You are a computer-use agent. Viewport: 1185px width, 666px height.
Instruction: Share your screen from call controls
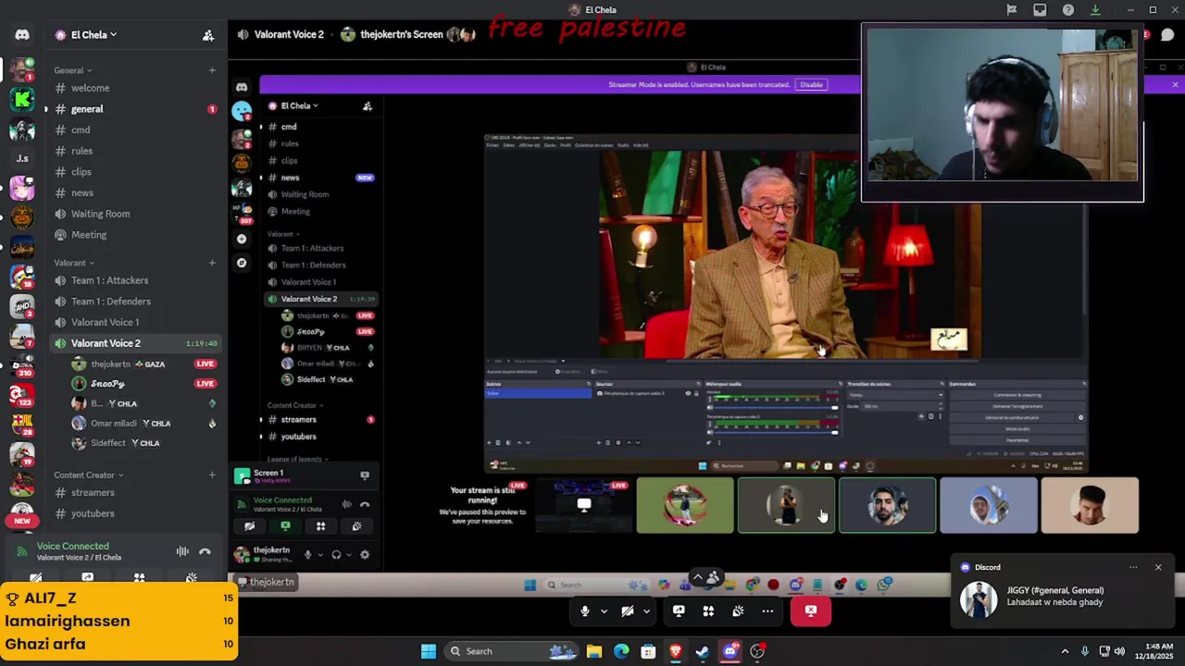(x=679, y=610)
